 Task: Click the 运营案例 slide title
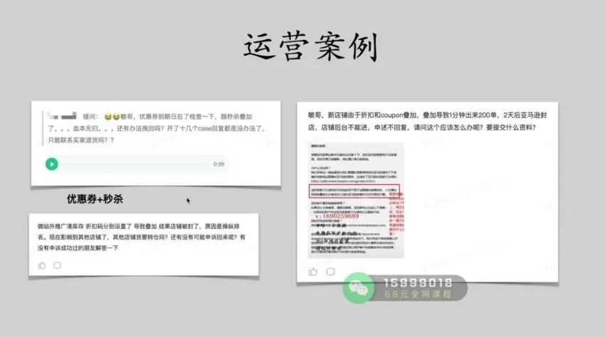pyautogui.click(x=310, y=47)
